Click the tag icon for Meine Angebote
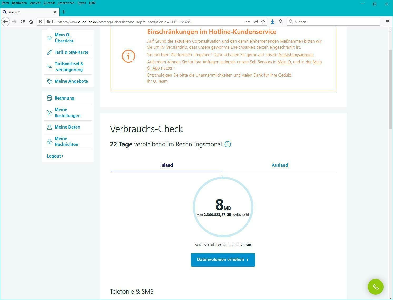Viewport: 393px width, 300px height. pyautogui.click(x=50, y=81)
